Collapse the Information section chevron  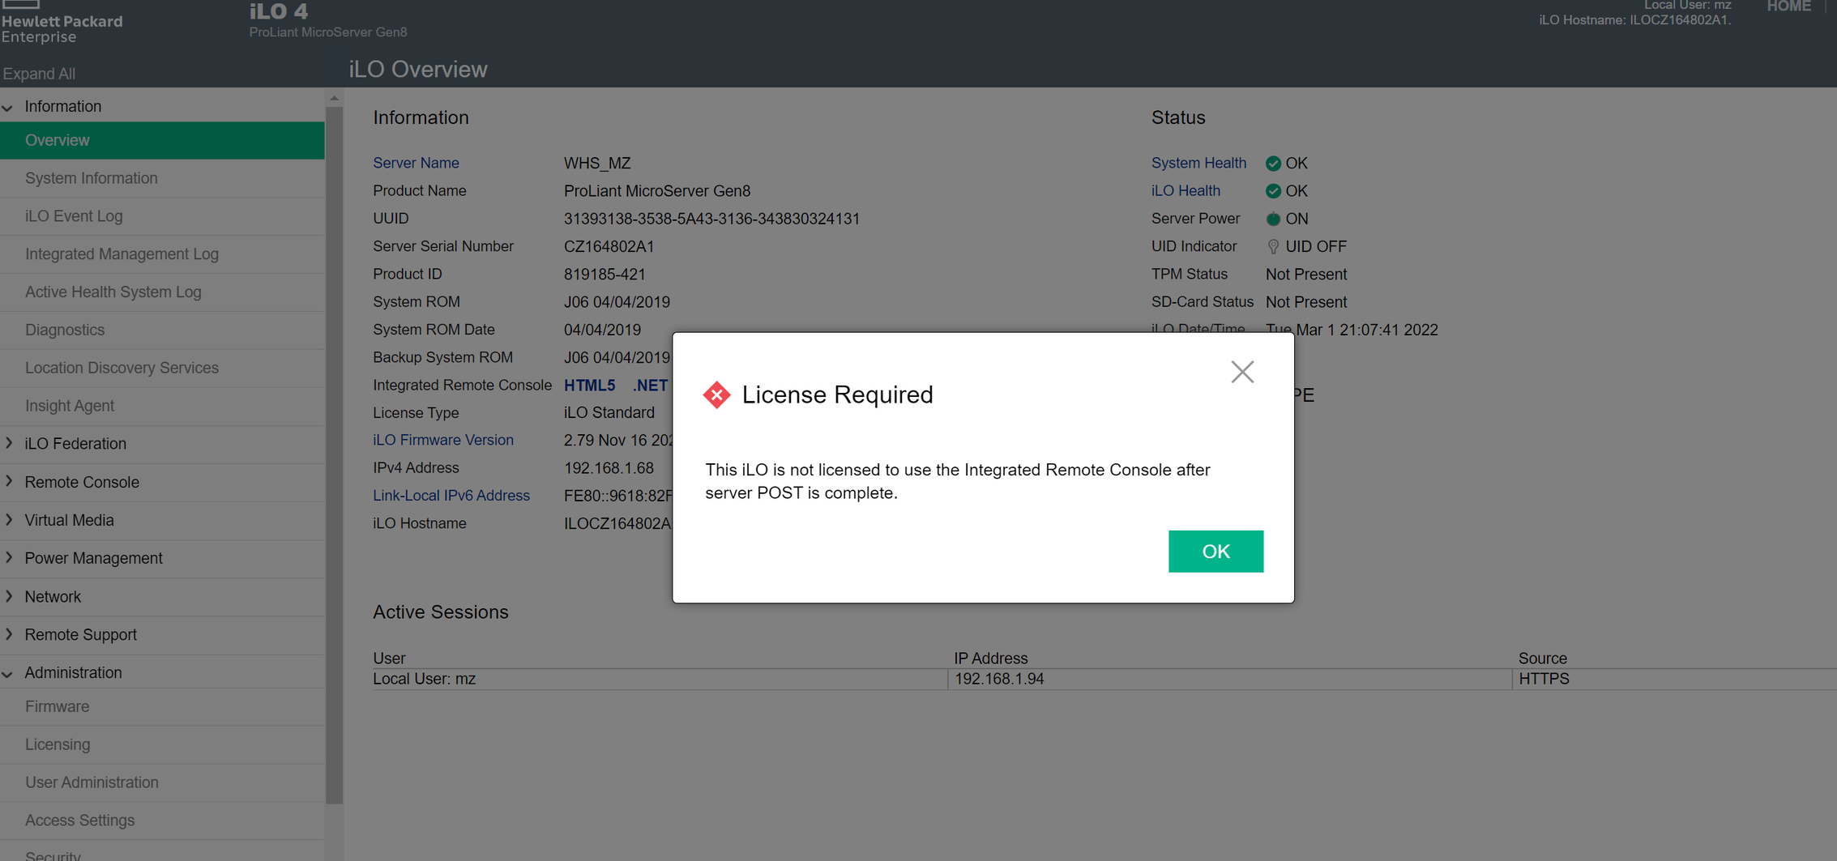pos(8,107)
